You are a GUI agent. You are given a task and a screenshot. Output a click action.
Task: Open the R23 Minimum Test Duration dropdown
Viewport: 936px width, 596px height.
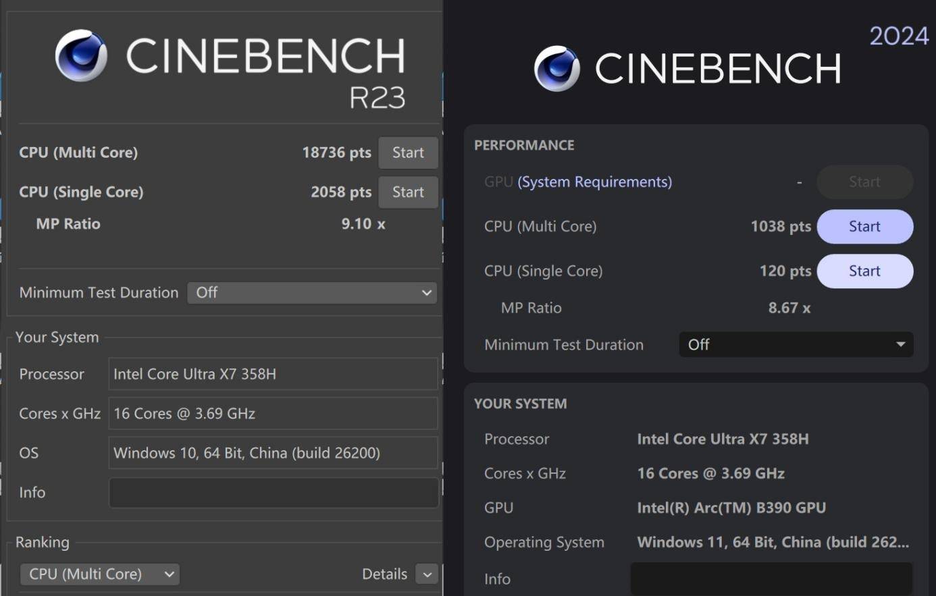312,292
